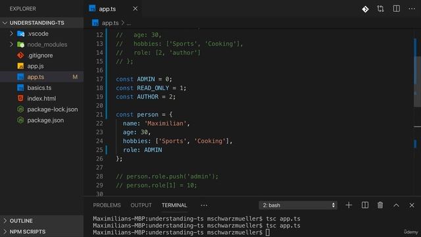421x237 pixels.
Task: Click AUTHOR constant on line 19
Action: pyautogui.click(x=147, y=97)
